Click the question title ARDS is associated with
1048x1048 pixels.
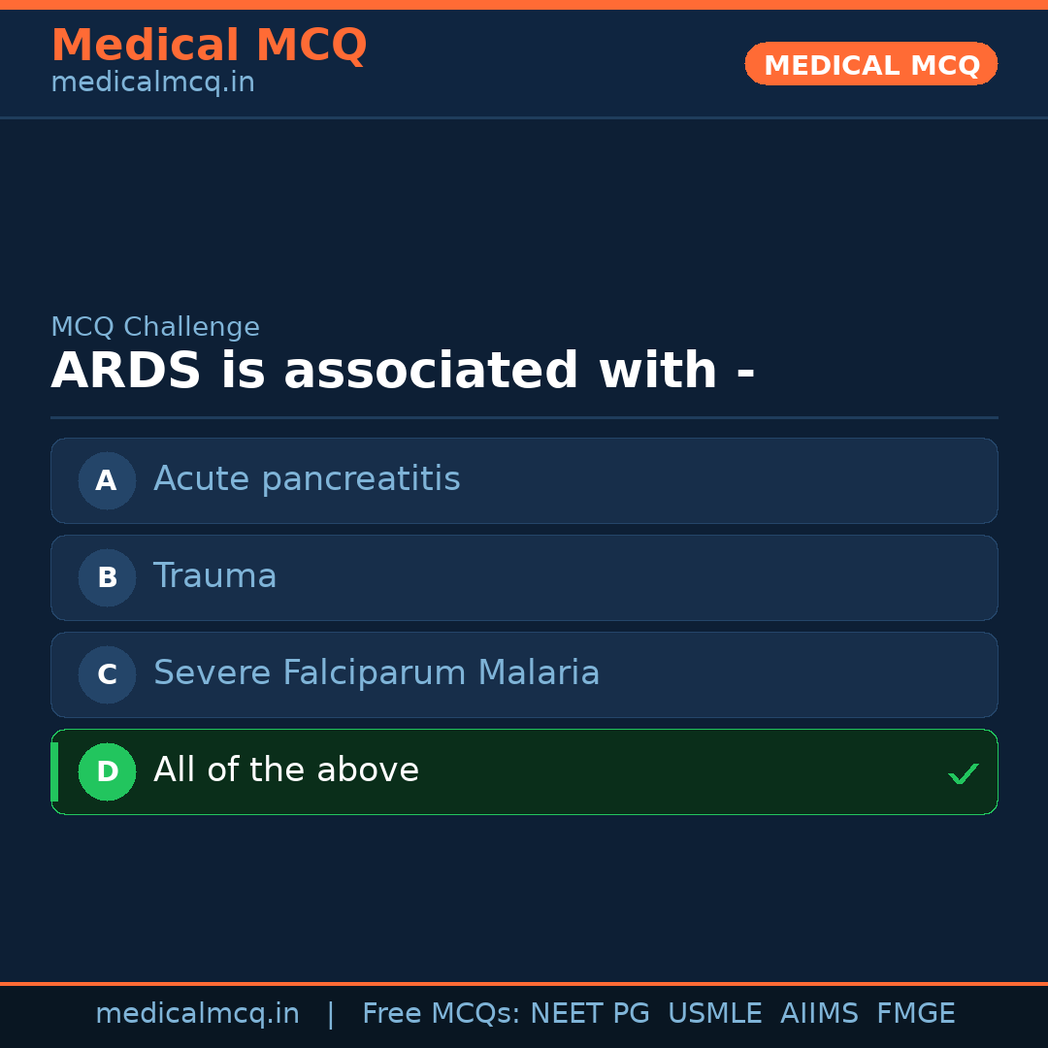click(404, 370)
